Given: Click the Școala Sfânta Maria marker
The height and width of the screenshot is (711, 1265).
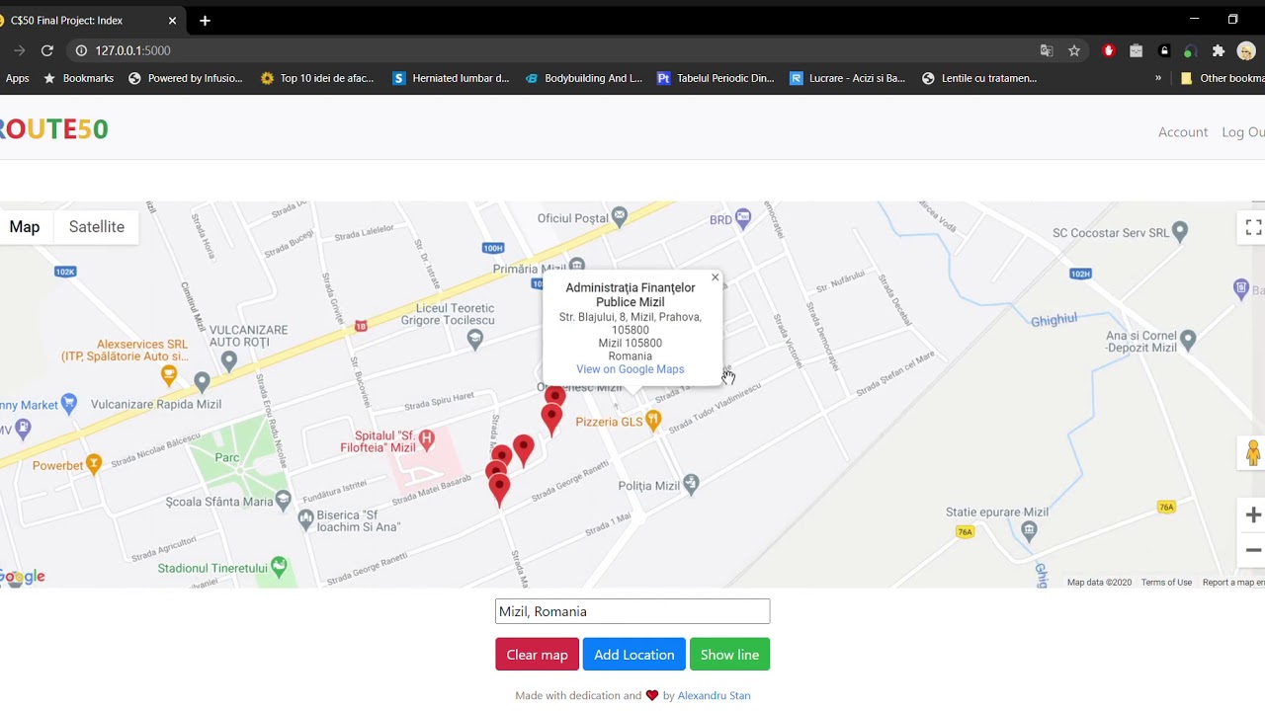Looking at the screenshot, I should coord(284,500).
